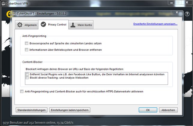Screen dimensions: 193x126
Task: Open the Allgemein settings tab
Action: [x=27, y=25]
